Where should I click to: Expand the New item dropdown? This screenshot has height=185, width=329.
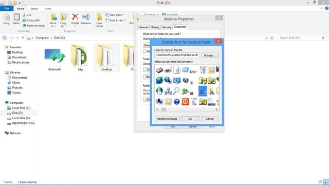[x=114, y=15]
